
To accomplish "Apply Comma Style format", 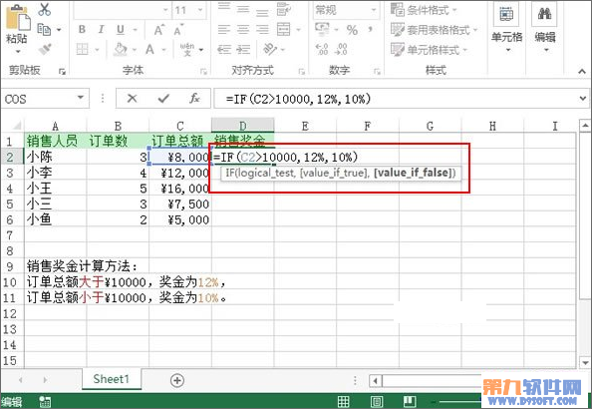I will [371, 30].
